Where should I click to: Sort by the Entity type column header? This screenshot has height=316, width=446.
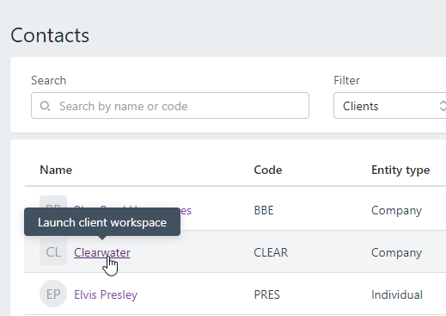[400, 170]
